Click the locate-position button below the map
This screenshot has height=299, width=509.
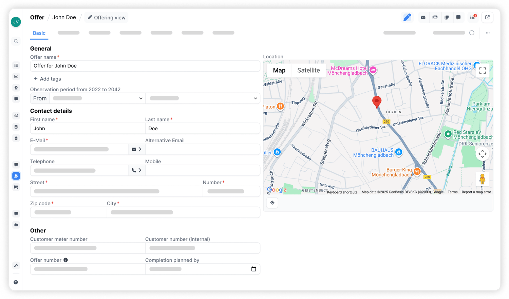(272, 203)
